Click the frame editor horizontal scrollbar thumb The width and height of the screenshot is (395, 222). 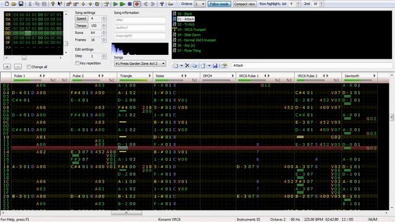coord(24,58)
